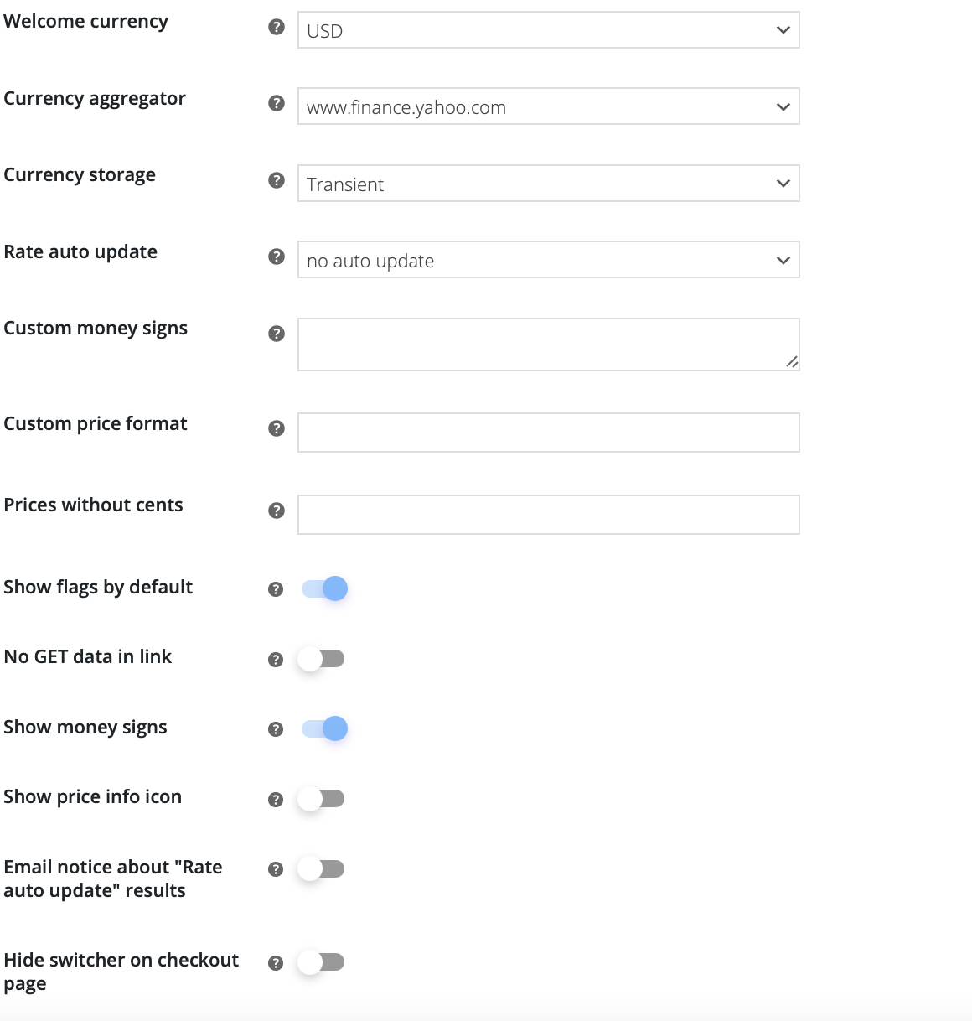Click help icon for Rate auto update

pos(277,257)
